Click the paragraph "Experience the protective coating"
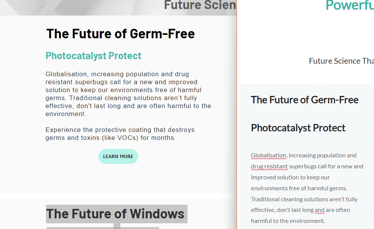The image size is (374, 229). (x=120, y=134)
